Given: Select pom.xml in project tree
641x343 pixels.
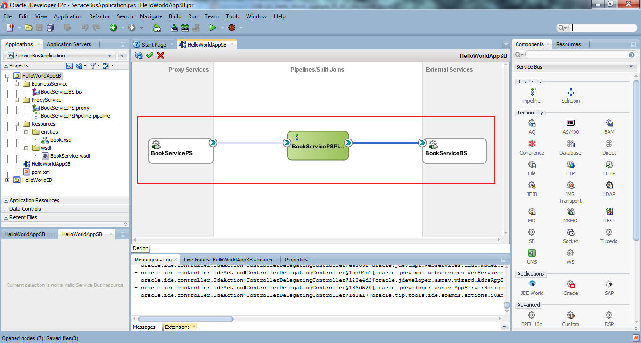Looking at the screenshot, I should coord(41,172).
